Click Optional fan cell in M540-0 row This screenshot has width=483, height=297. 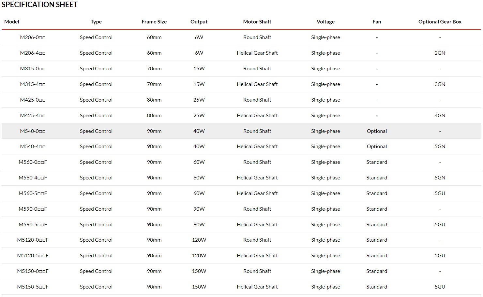377,131
